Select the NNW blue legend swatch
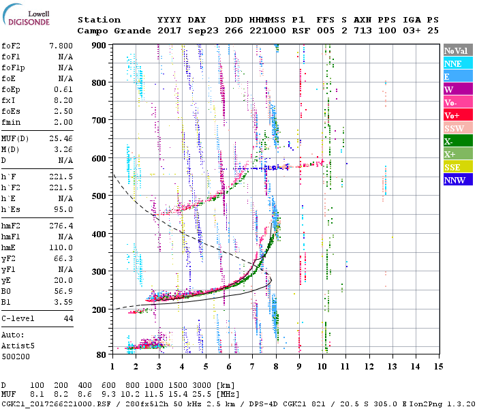This screenshot has width=477, height=409. point(458,180)
